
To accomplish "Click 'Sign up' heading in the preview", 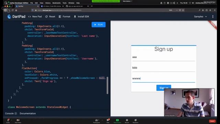I will pyautogui.click(x=164, y=49).
